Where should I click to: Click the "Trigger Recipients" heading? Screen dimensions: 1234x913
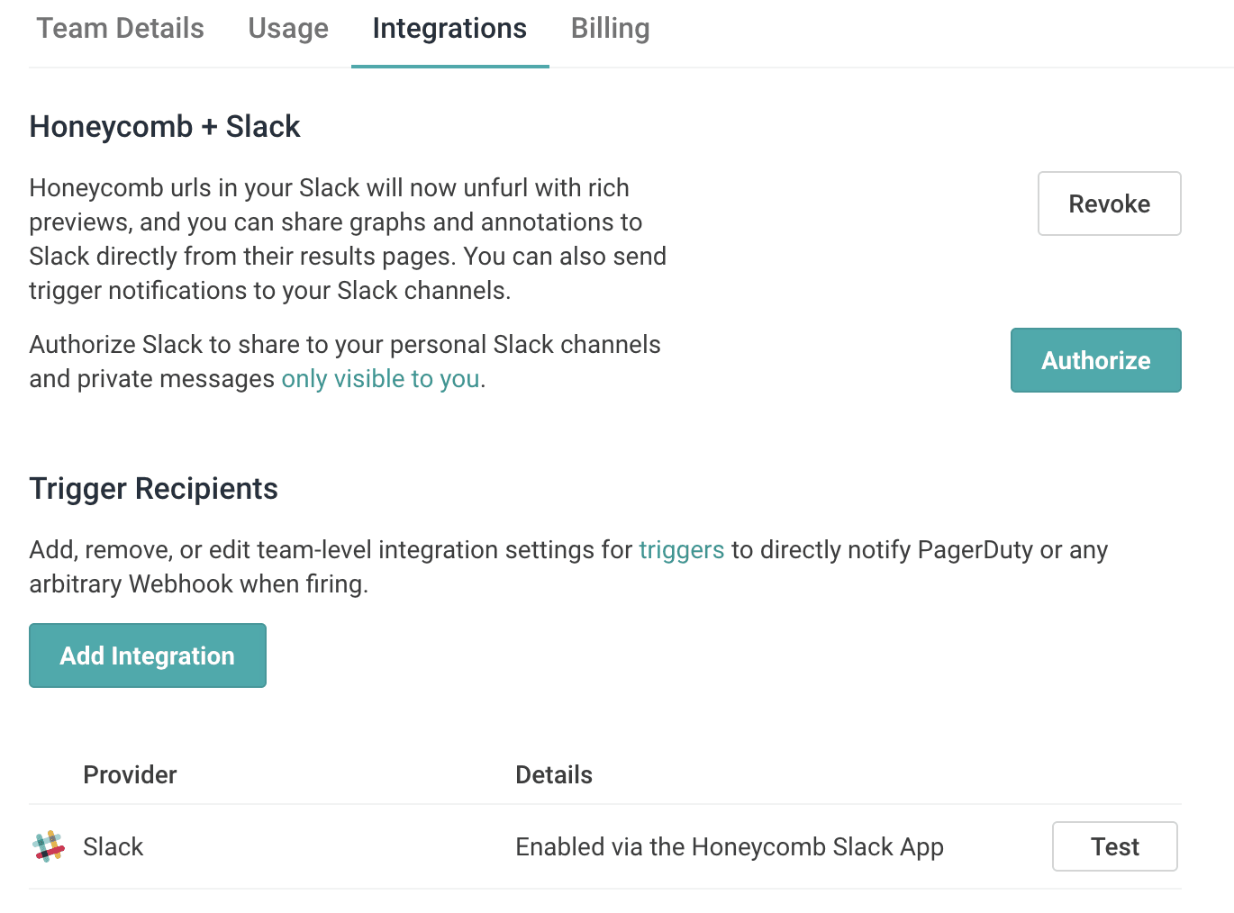tap(154, 489)
